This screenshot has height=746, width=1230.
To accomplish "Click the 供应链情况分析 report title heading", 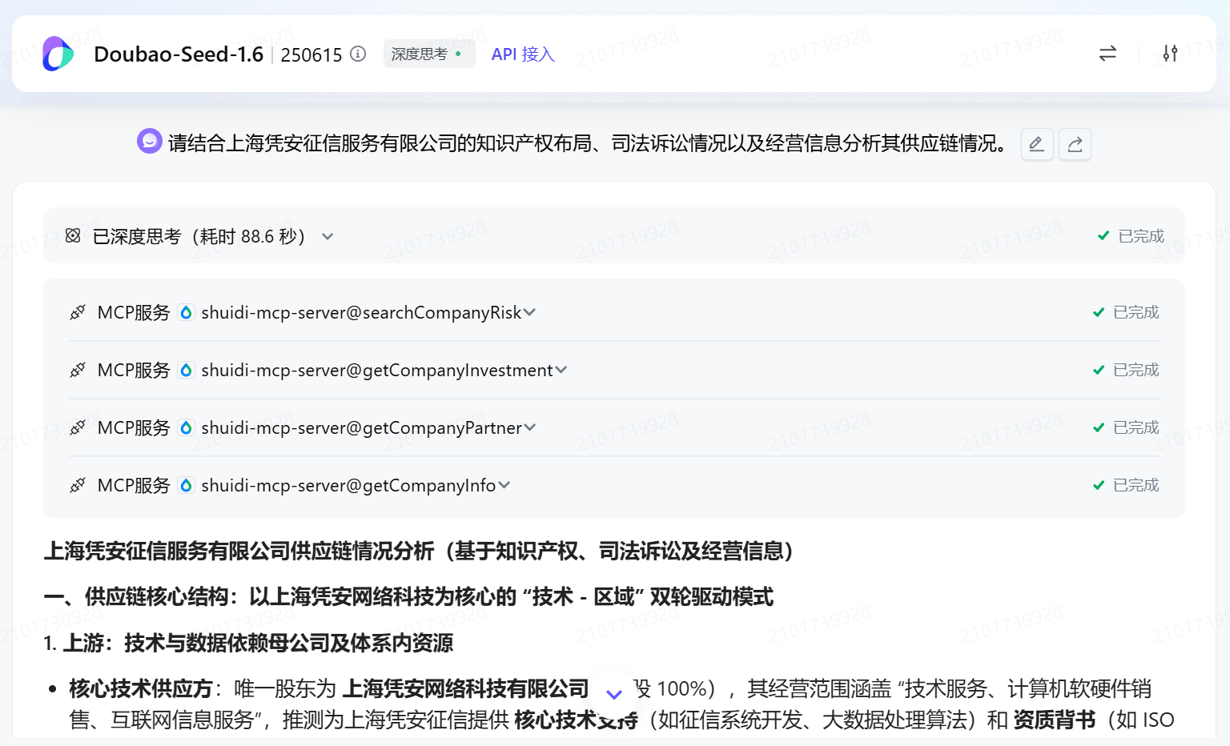I will click(x=419, y=551).
